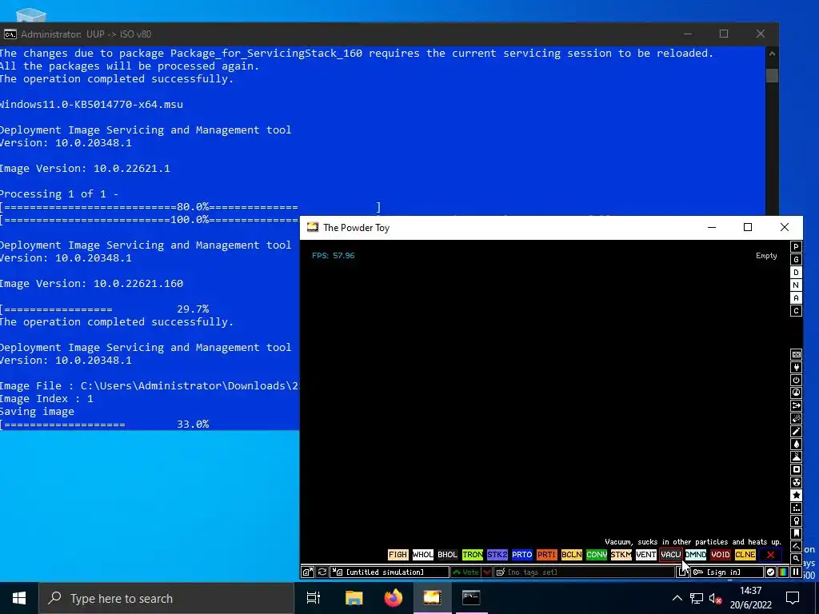Toggle the pause simulation button

[796, 572]
